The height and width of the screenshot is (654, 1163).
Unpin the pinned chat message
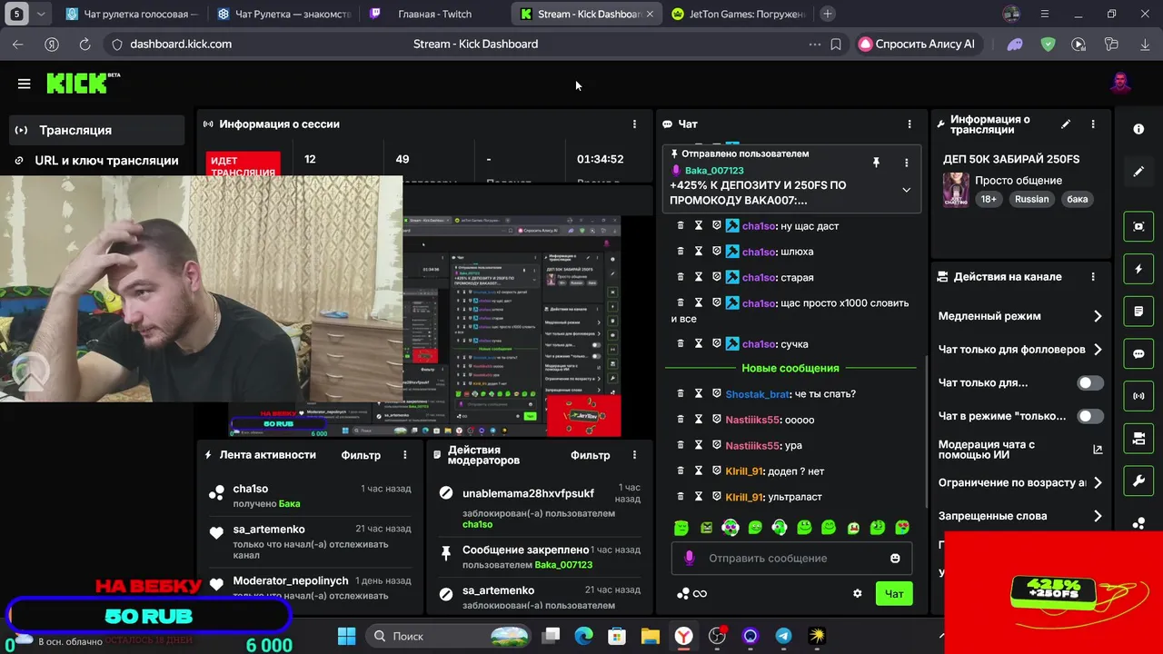coord(876,162)
